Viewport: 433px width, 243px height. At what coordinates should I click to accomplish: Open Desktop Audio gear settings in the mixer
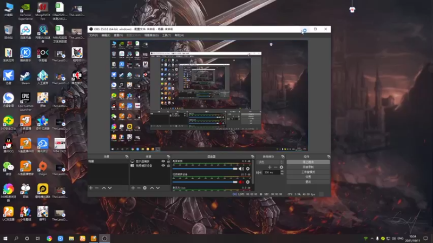[x=248, y=168]
